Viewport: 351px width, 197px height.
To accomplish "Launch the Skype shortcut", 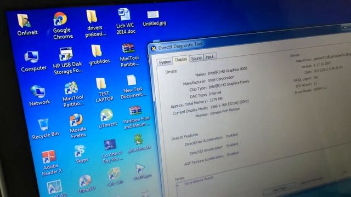I will 80,151.
